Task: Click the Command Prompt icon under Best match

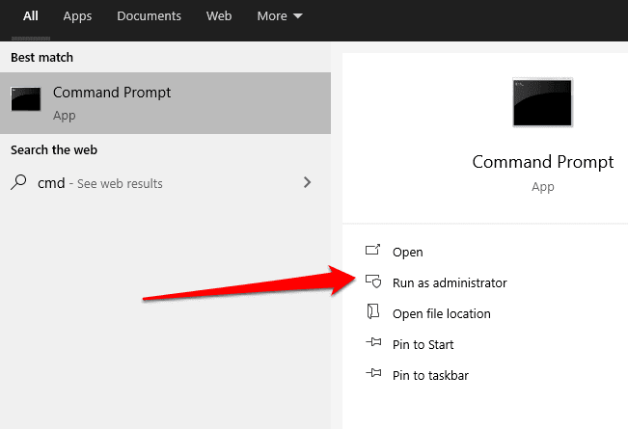Action: click(x=26, y=99)
